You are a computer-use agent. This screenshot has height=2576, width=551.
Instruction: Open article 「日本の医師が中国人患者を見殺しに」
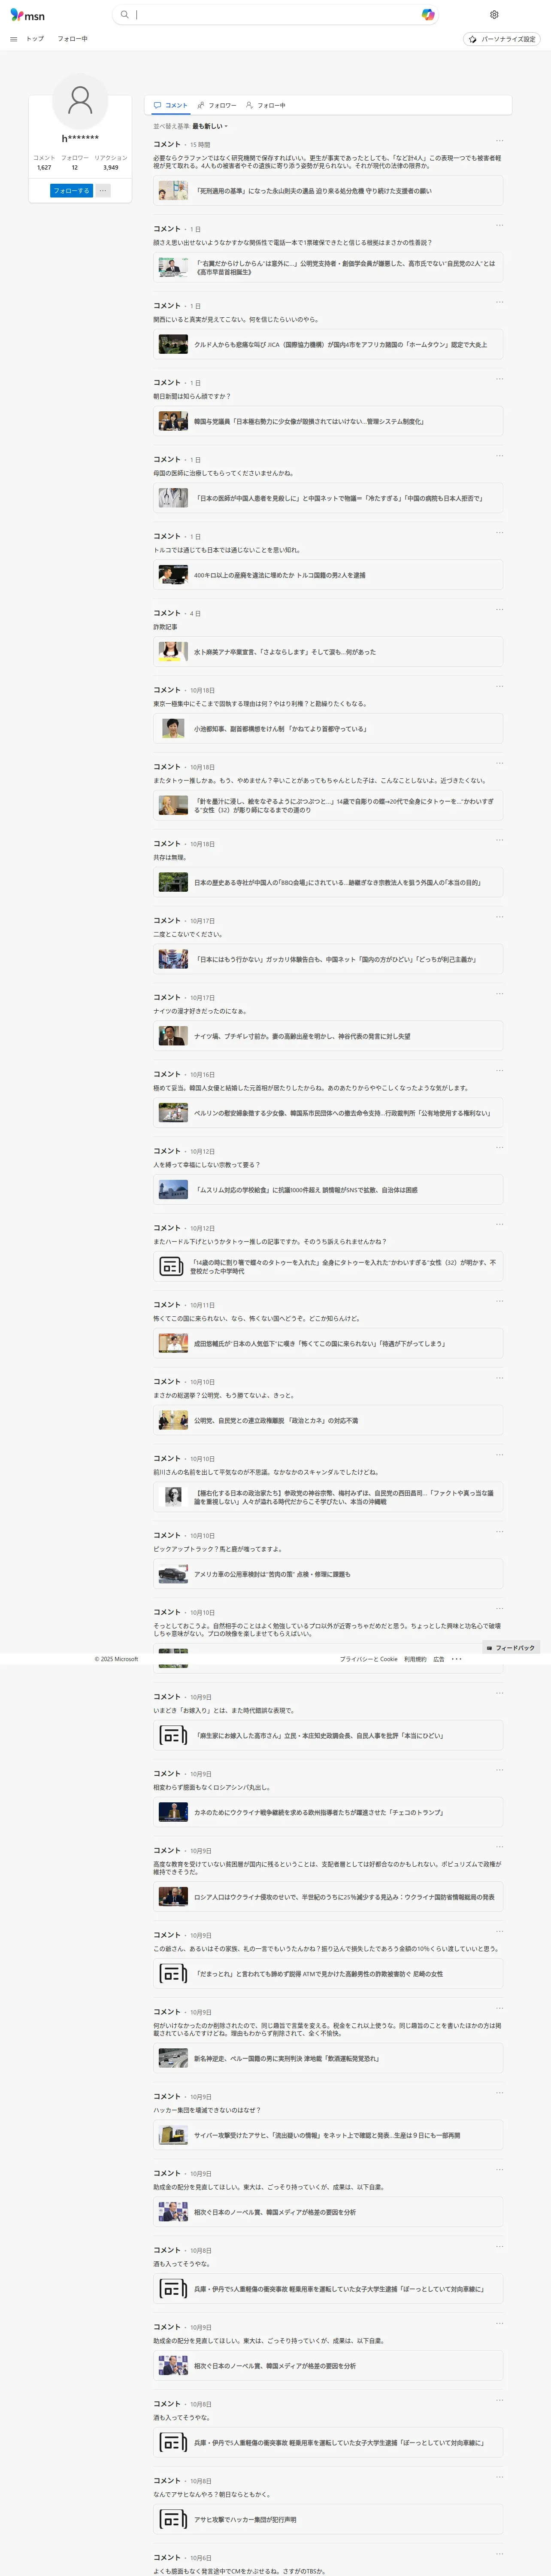click(328, 498)
